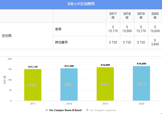This screenshot has width=162, height=114.
Task: Click the 20k y-axis tick label
Action: point(10,59)
